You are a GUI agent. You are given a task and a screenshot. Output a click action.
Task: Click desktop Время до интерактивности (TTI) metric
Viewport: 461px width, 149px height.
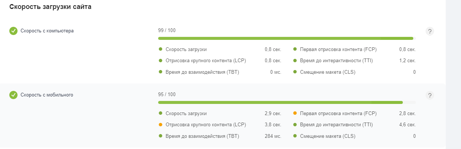pos(336,61)
